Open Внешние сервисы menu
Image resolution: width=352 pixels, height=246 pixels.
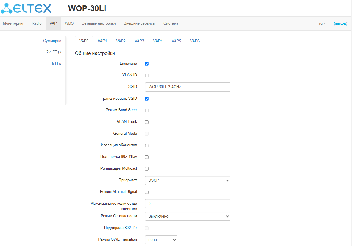point(139,23)
